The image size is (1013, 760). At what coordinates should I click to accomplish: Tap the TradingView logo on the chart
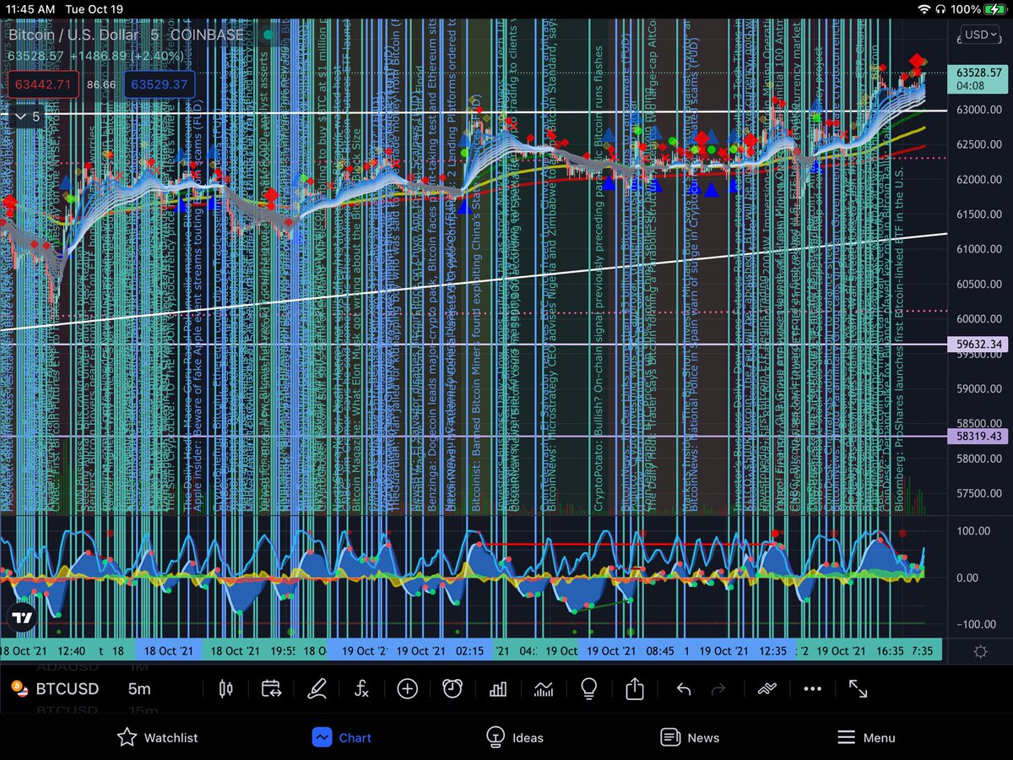(23, 618)
